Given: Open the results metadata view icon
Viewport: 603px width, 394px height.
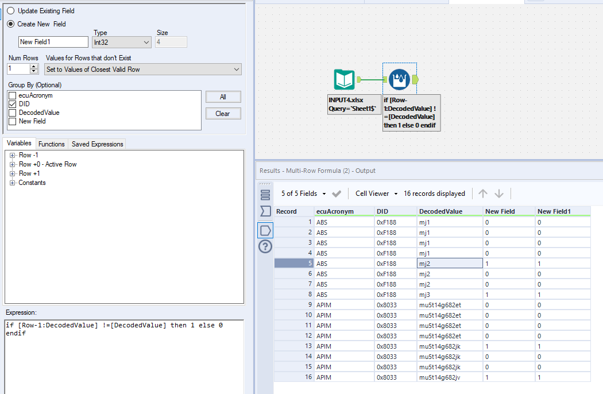Looking at the screenshot, I should click(x=265, y=194).
